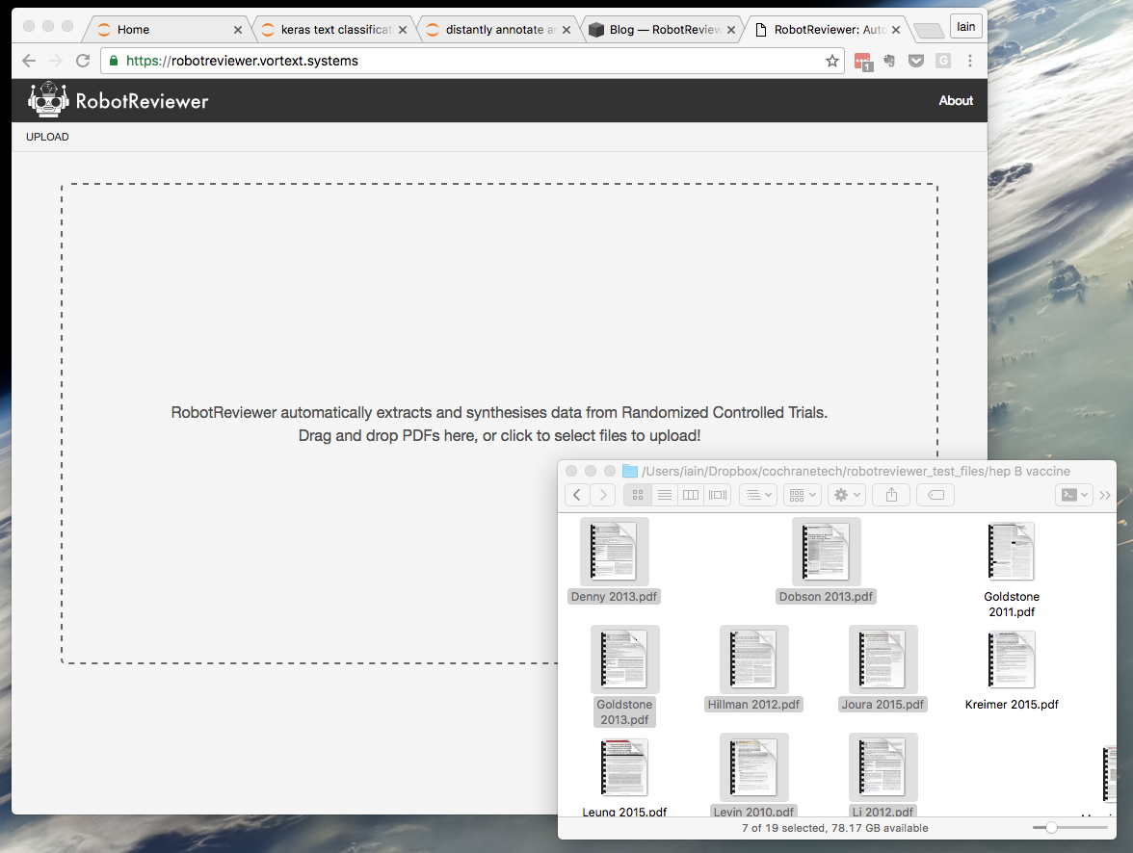The image size is (1133, 853).
Task: Go back in Chrome browser
Action: pos(29,61)
